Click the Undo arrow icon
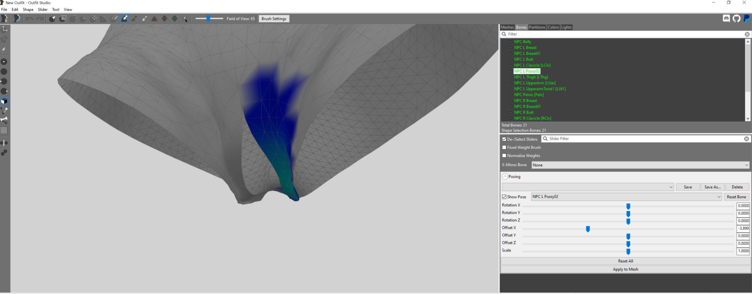 [x=29, y=18]
